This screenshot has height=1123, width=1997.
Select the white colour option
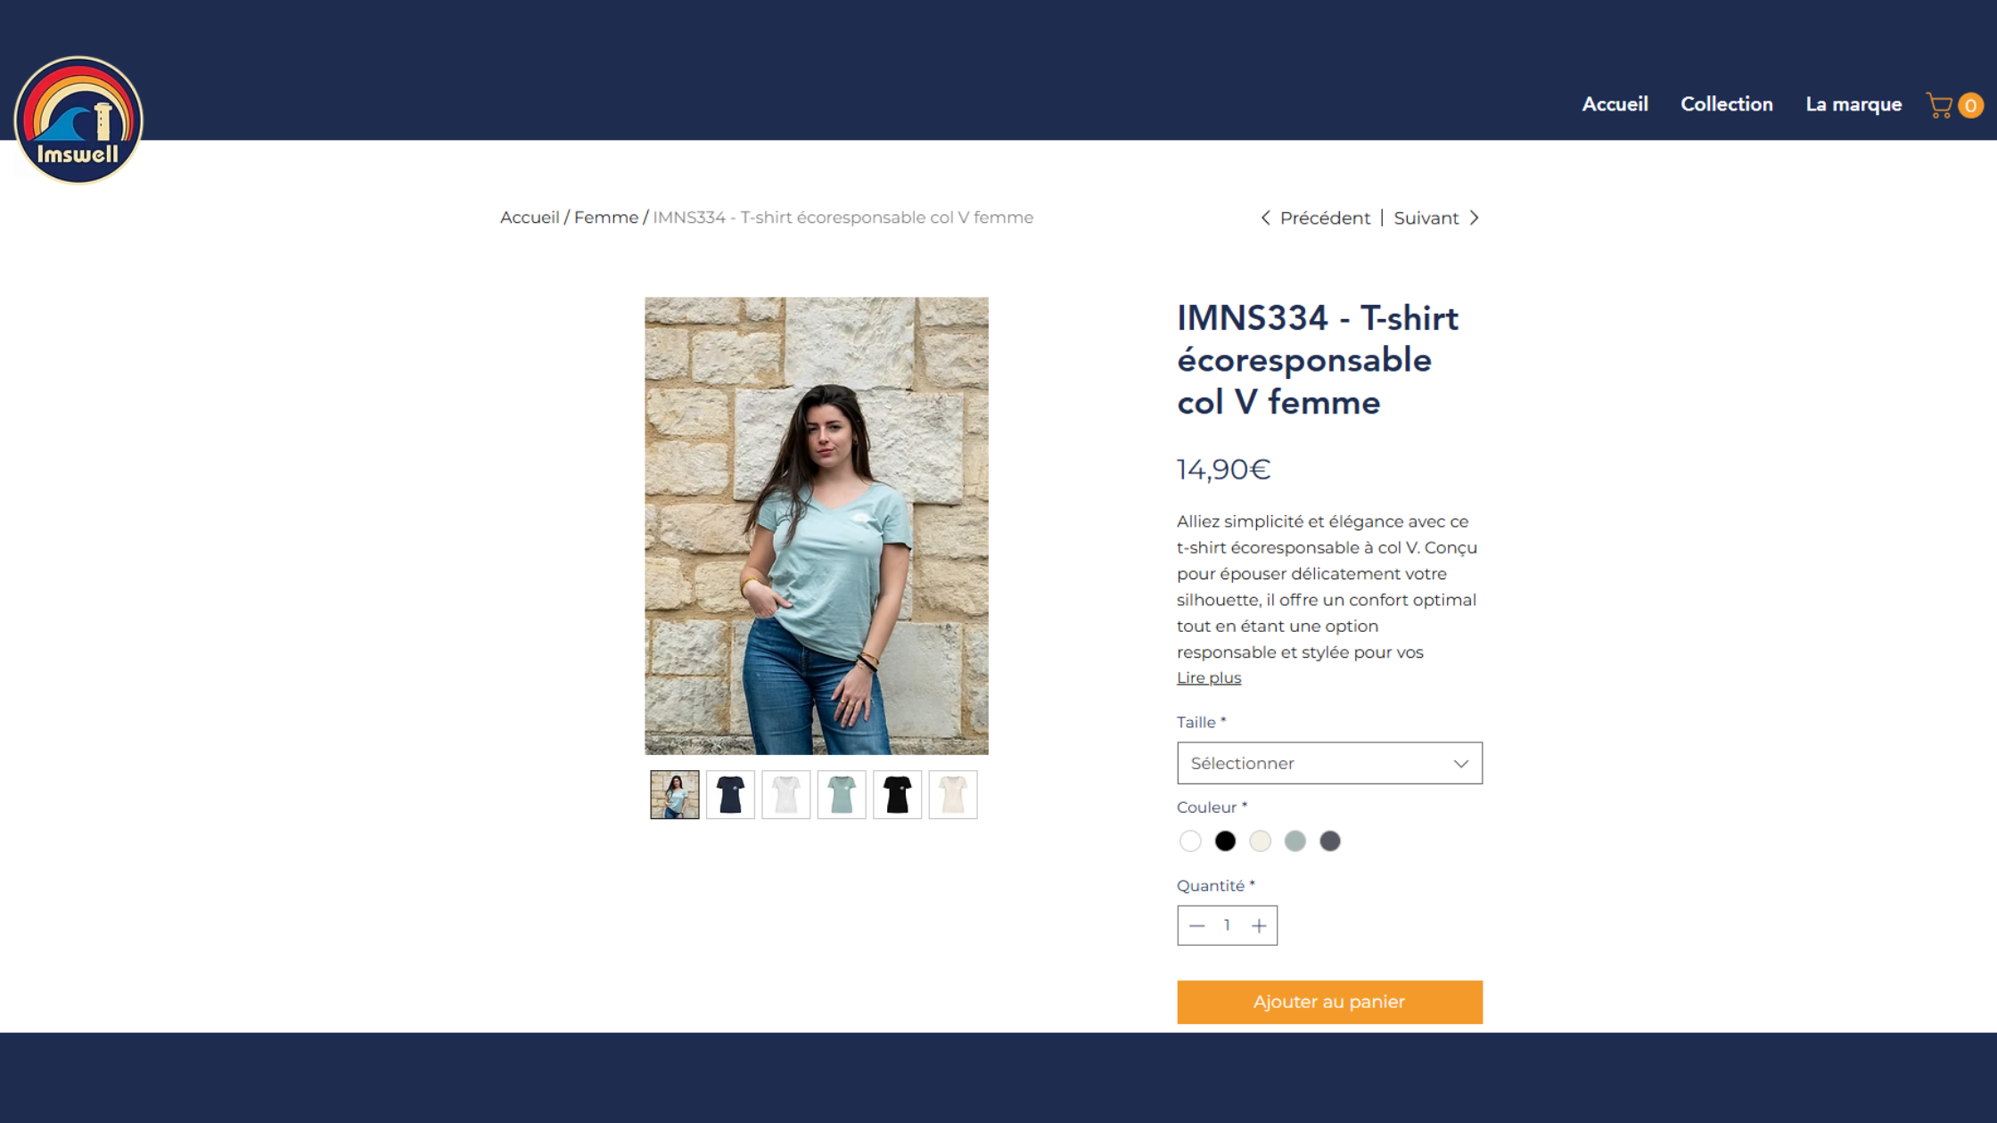(x=1190, y=840)
